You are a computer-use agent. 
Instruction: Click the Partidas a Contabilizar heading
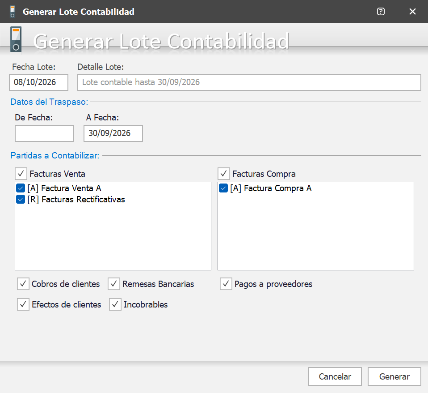pyautogui.click(x=55, y=155)
